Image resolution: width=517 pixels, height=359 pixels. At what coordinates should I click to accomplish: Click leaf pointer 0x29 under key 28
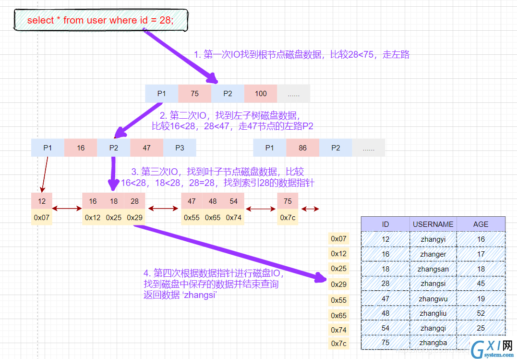coord(134,217)
